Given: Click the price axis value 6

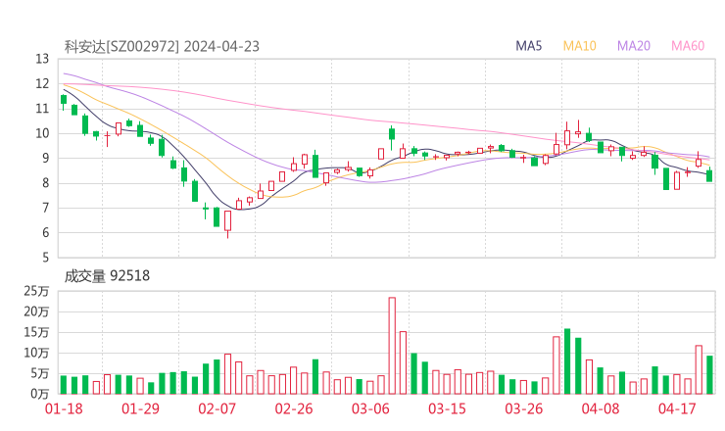Looking at the screenshot, I should [x=45, y=232].
